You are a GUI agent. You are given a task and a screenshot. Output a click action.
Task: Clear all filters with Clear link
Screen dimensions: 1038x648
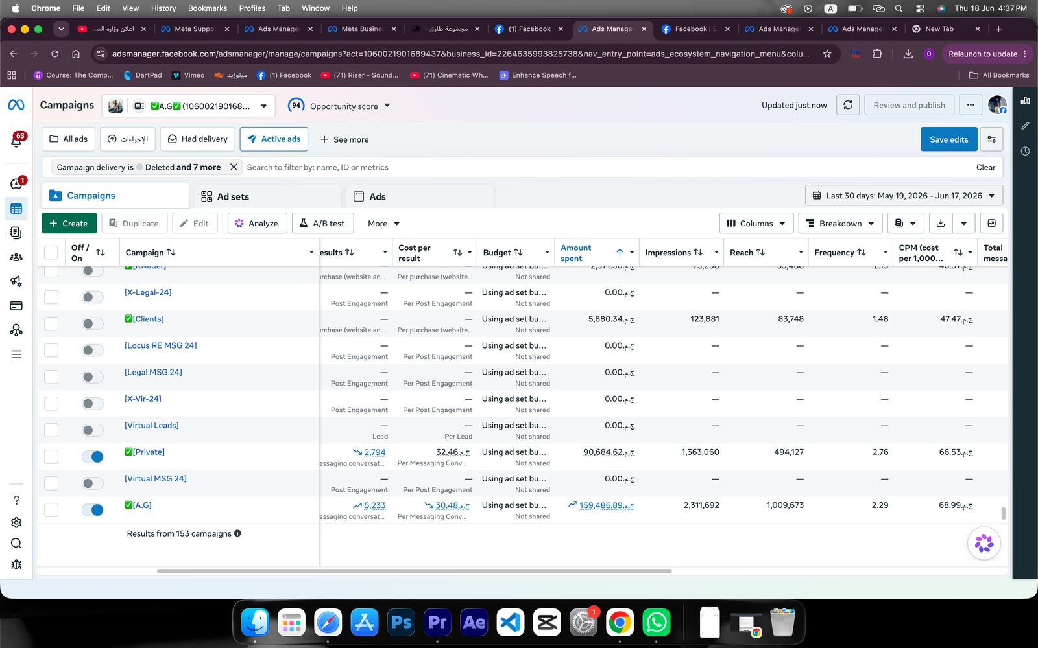(985, 167)
